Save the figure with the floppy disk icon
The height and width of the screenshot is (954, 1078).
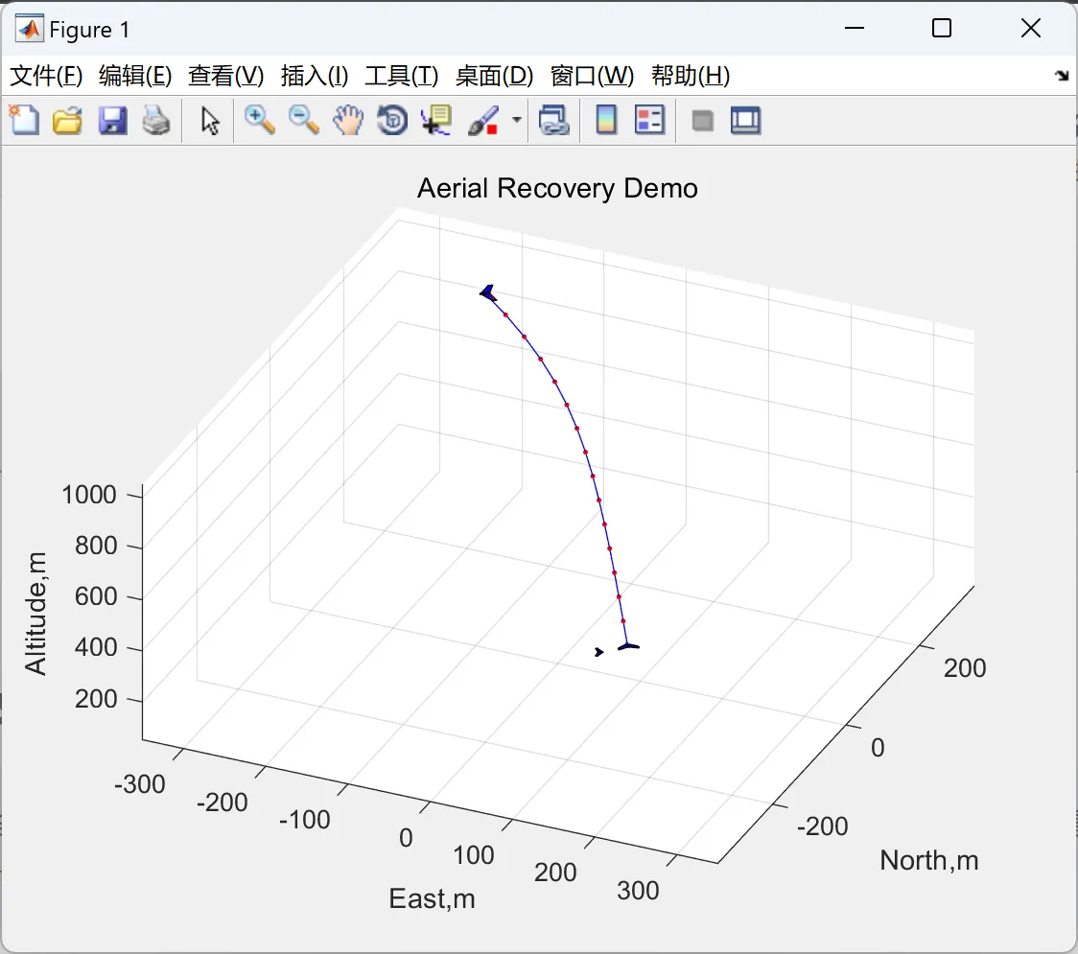click(112, 120)
